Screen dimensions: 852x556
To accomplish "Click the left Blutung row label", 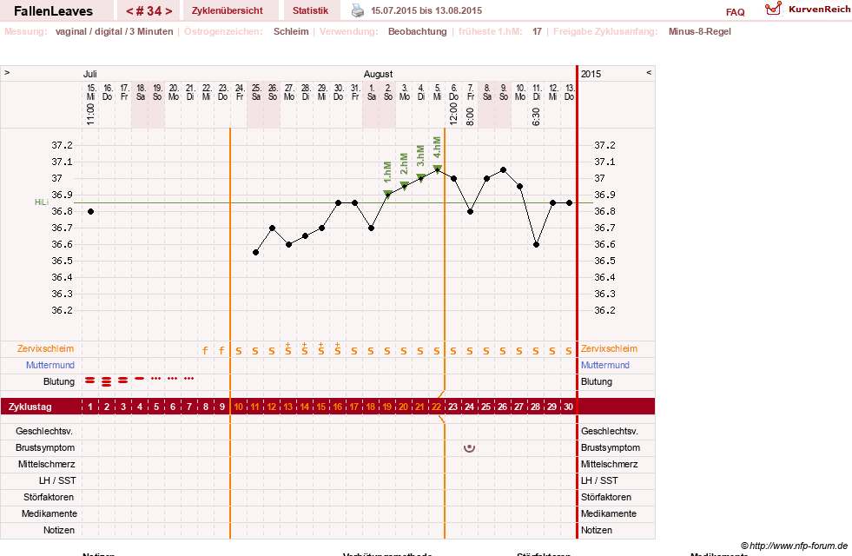I will 59,381.
